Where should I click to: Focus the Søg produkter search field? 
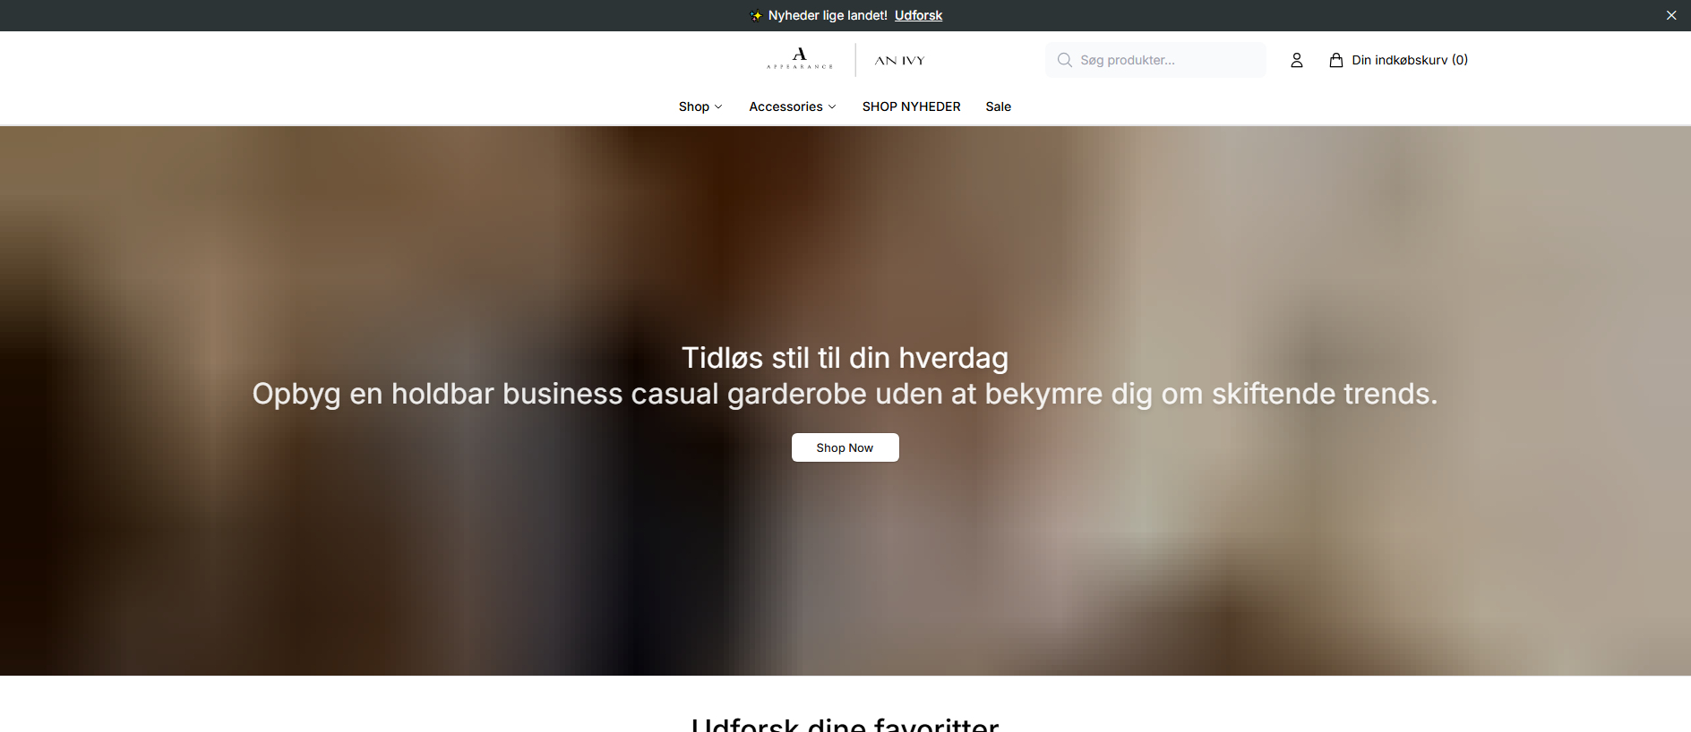click(1155, 60)
